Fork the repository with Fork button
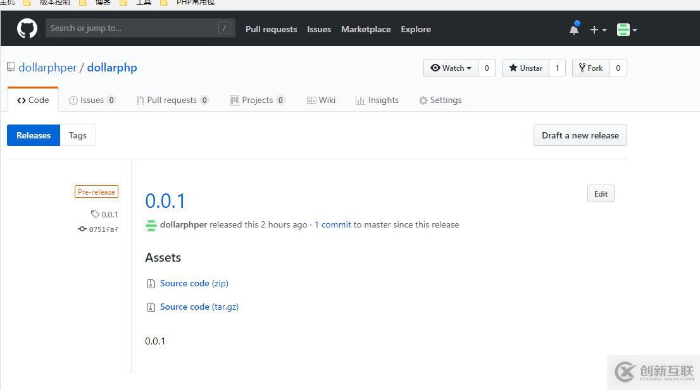This screenshot has height=390, width=700. click(591, 68)
